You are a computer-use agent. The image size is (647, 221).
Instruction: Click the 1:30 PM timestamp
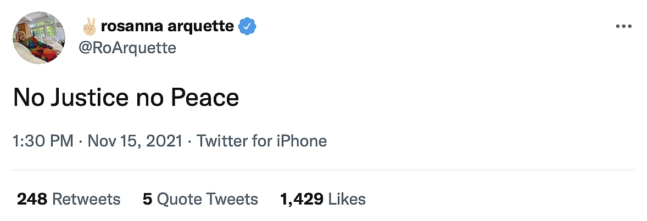(x=43, y=141)
